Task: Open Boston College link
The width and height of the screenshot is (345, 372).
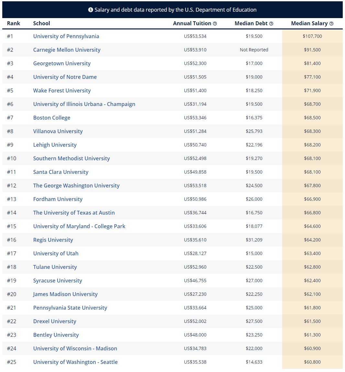Action: [x=51, y=118]
